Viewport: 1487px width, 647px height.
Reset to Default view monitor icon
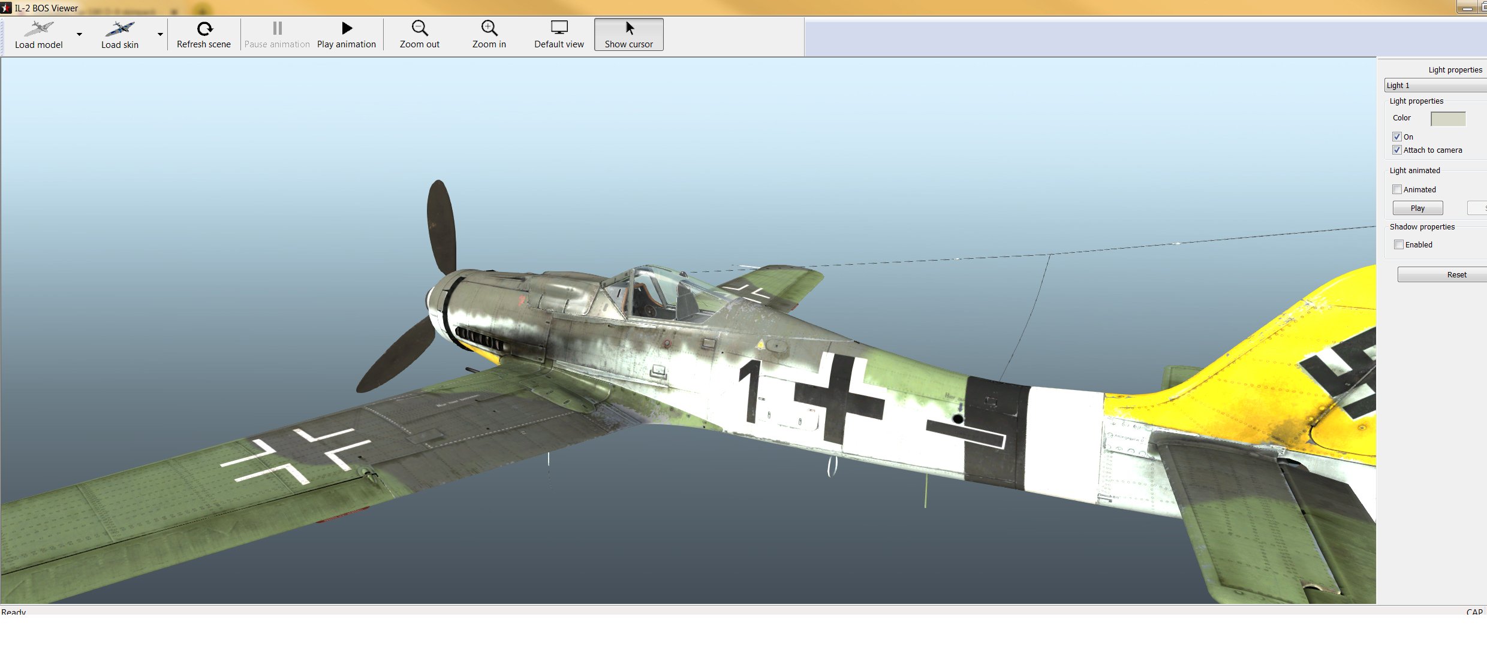pos(559,28)
